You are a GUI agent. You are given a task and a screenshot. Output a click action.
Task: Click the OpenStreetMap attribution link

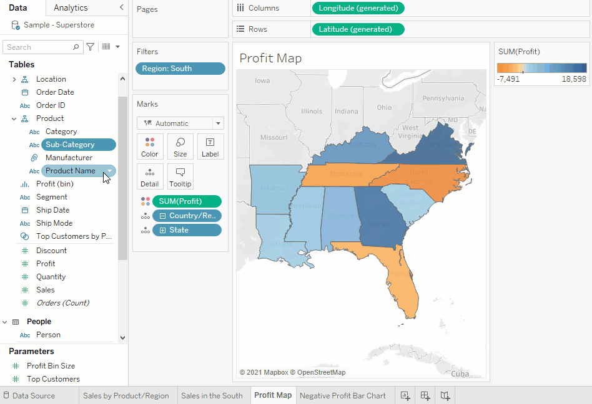point(321,372)
